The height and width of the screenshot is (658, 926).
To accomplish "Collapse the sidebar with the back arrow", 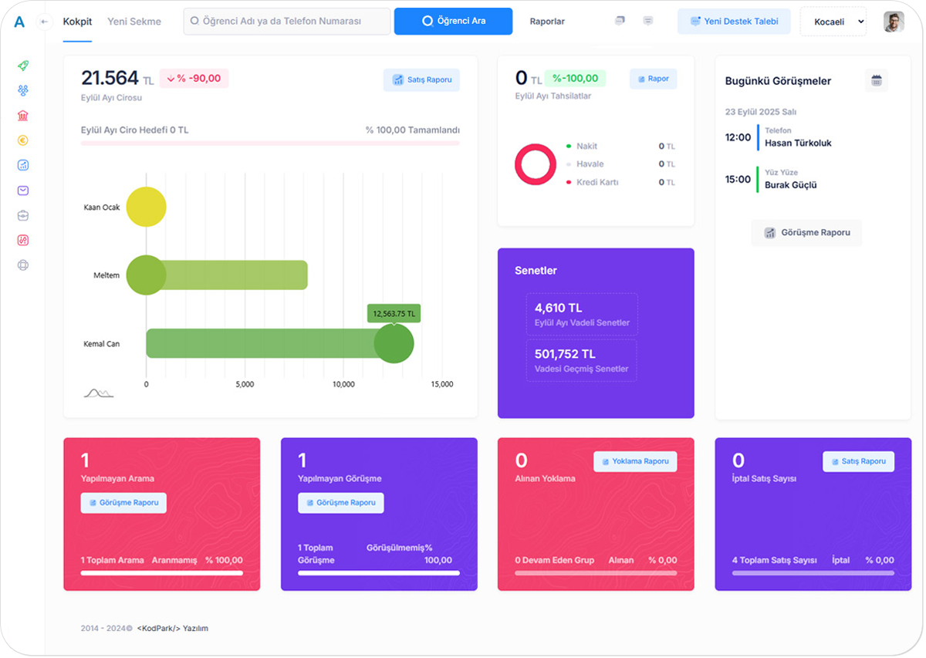I will pyautogui.click(x=44, y=22).
